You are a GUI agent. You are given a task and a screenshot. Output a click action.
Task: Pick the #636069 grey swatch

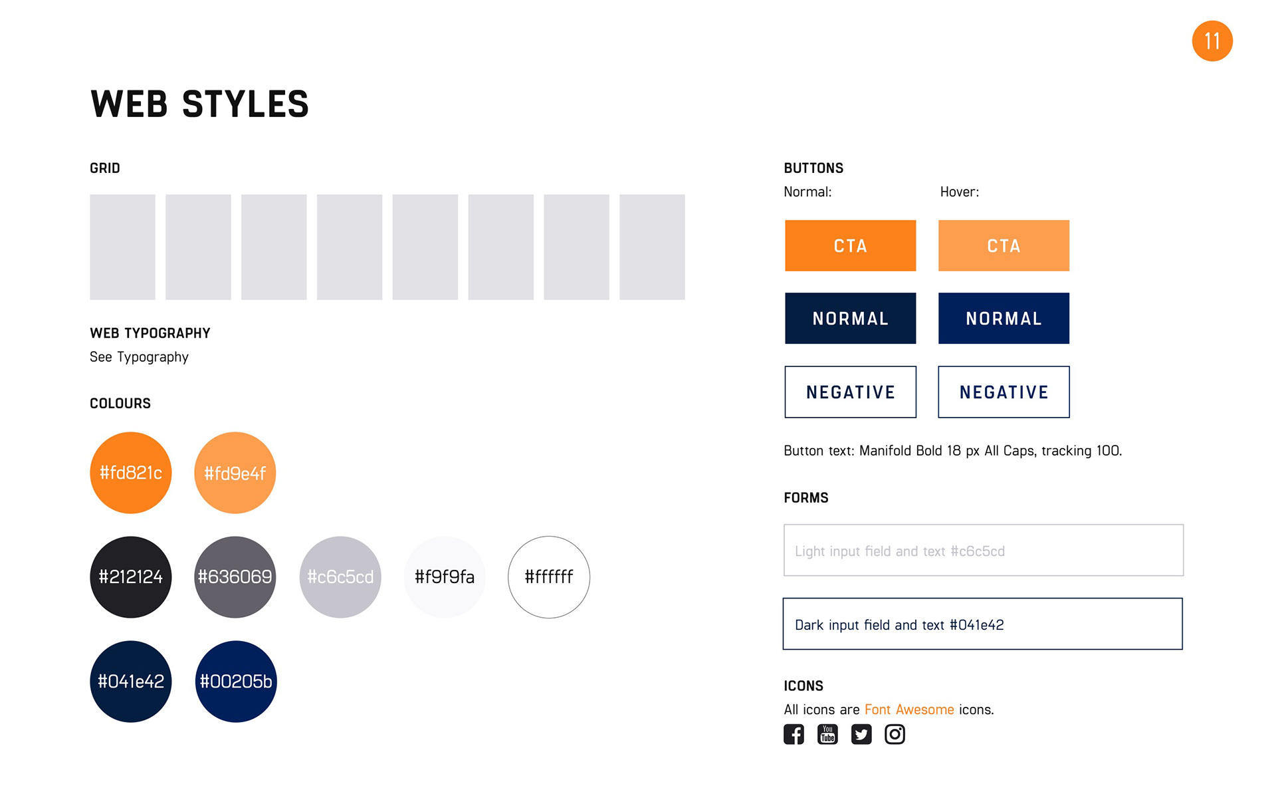point(235,577)
